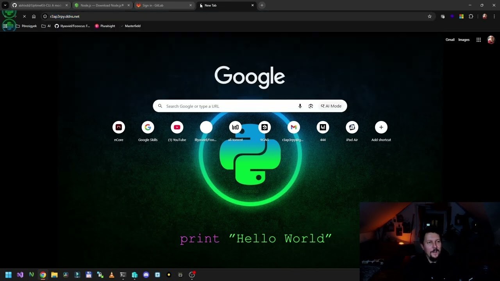The image size is (500, 281).
Task: Open the Google Skills shortcut
Action: click(148, 132)
